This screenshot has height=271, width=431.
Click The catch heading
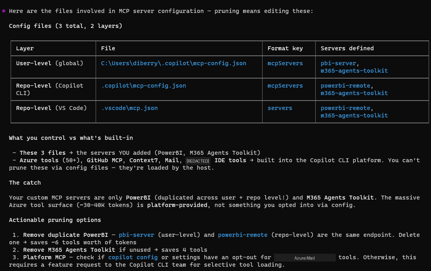click(x=25, y=183)
